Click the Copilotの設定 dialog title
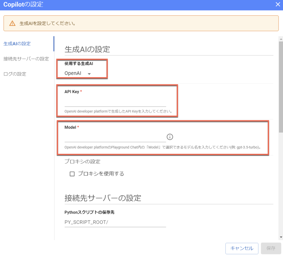283x256 pixels. [x=23, y=4]
